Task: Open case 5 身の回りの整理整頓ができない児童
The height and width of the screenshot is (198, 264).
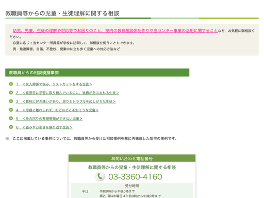Action: pyautogui.click(x=49, y=119)
